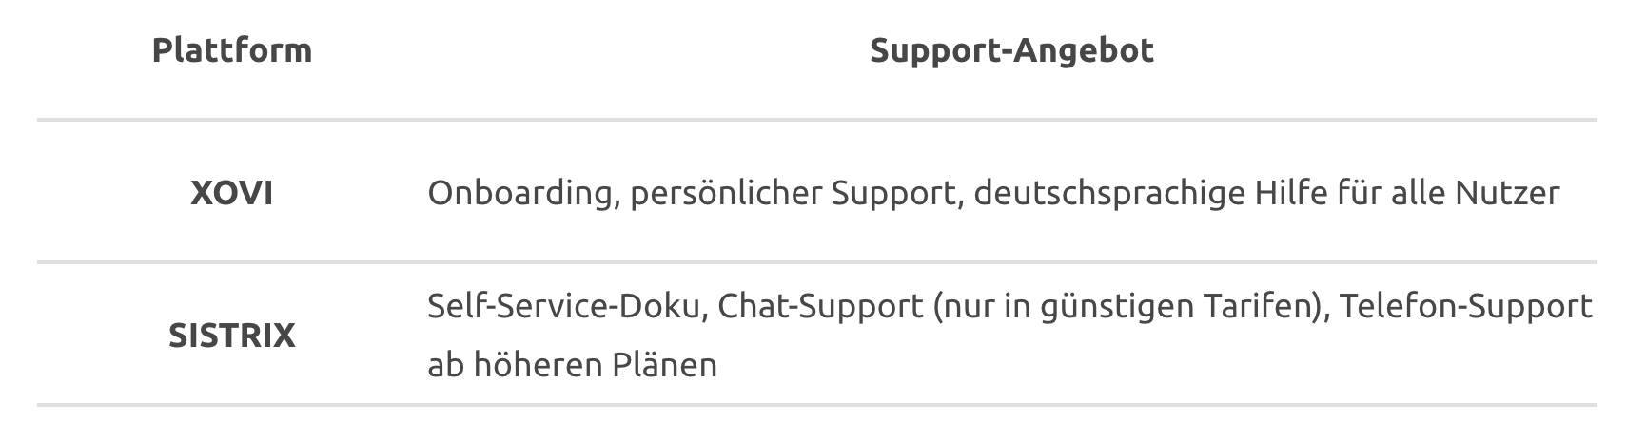1646x441 pixels.
Task: Select the SISTRIX platform cell
Action: click(232, 336)
